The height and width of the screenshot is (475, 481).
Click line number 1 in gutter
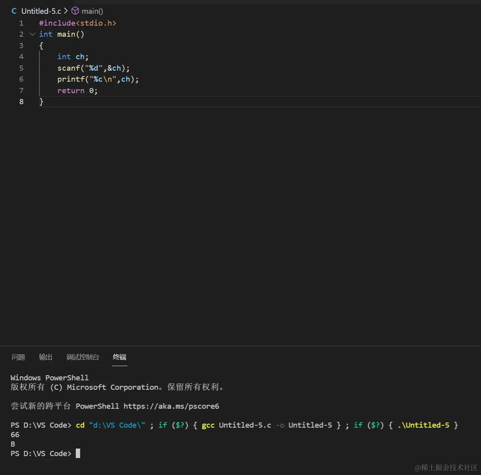tap(21, 23)
